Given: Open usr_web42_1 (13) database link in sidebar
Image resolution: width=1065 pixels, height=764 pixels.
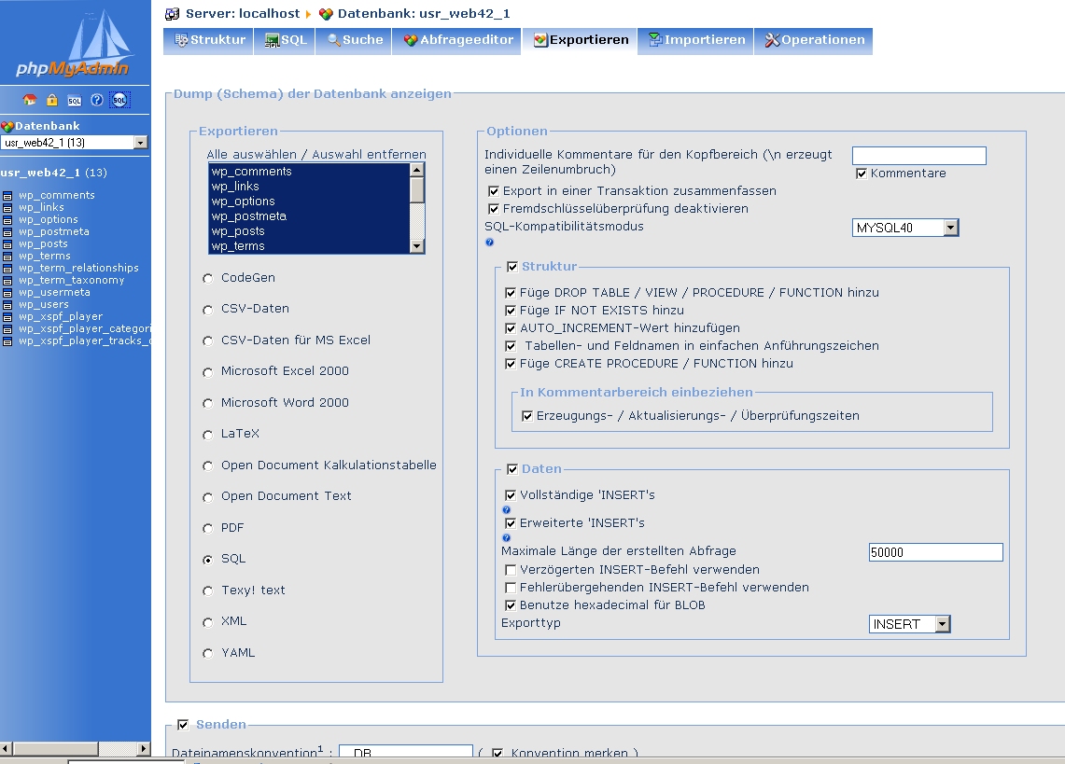Looking at the screenshot, I should (53, 173).
